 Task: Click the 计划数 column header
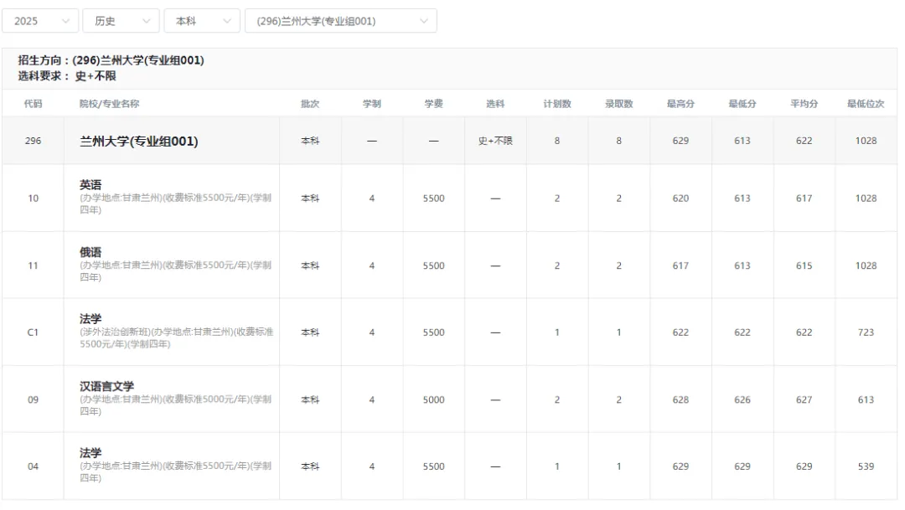coord(557,104)
